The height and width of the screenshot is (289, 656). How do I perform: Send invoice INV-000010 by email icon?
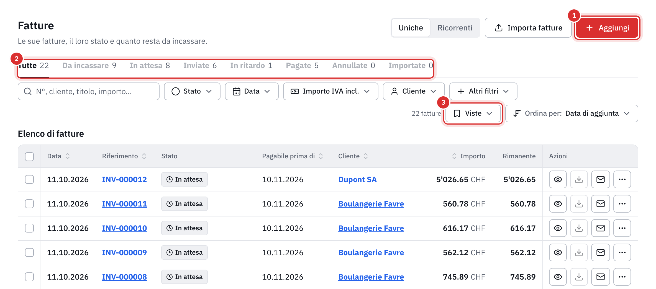click(600, 228)
